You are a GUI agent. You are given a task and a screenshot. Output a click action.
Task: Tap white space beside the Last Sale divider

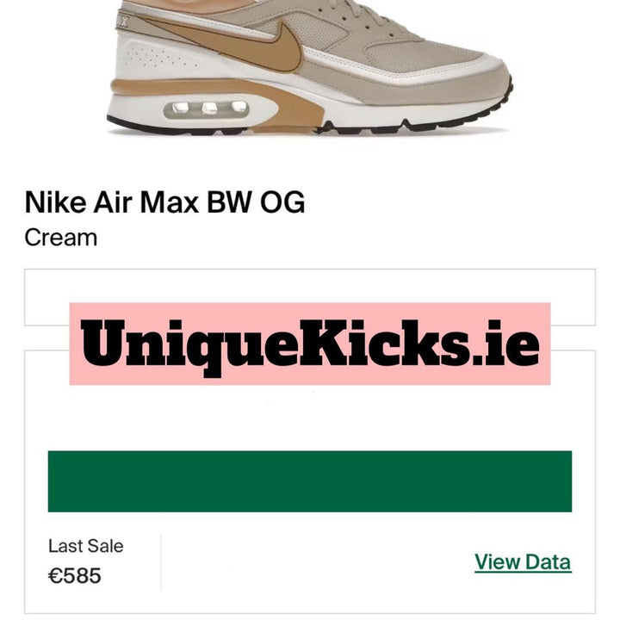(x=316, y=562)
